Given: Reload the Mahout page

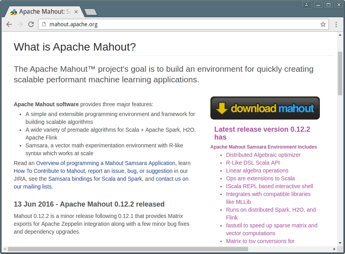Looking at the screenshot, I should (x=31, y=24).
